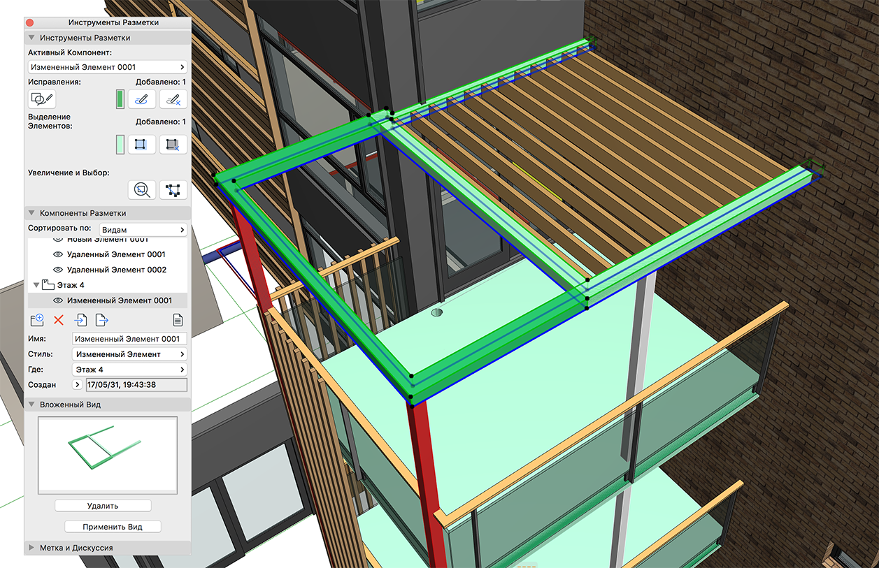
Task: Click the remove correction pencil icon with x
Action: point(173,99)
